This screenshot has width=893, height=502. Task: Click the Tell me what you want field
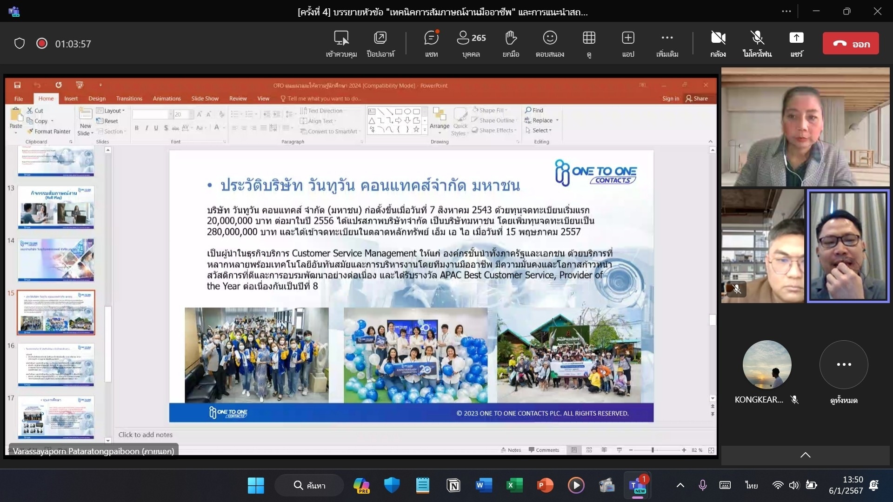pos(320,99)
